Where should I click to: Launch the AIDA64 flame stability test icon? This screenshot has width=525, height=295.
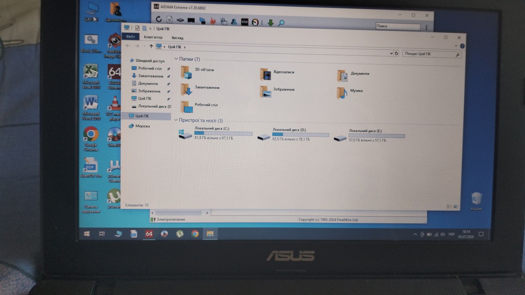pos(213,21)
